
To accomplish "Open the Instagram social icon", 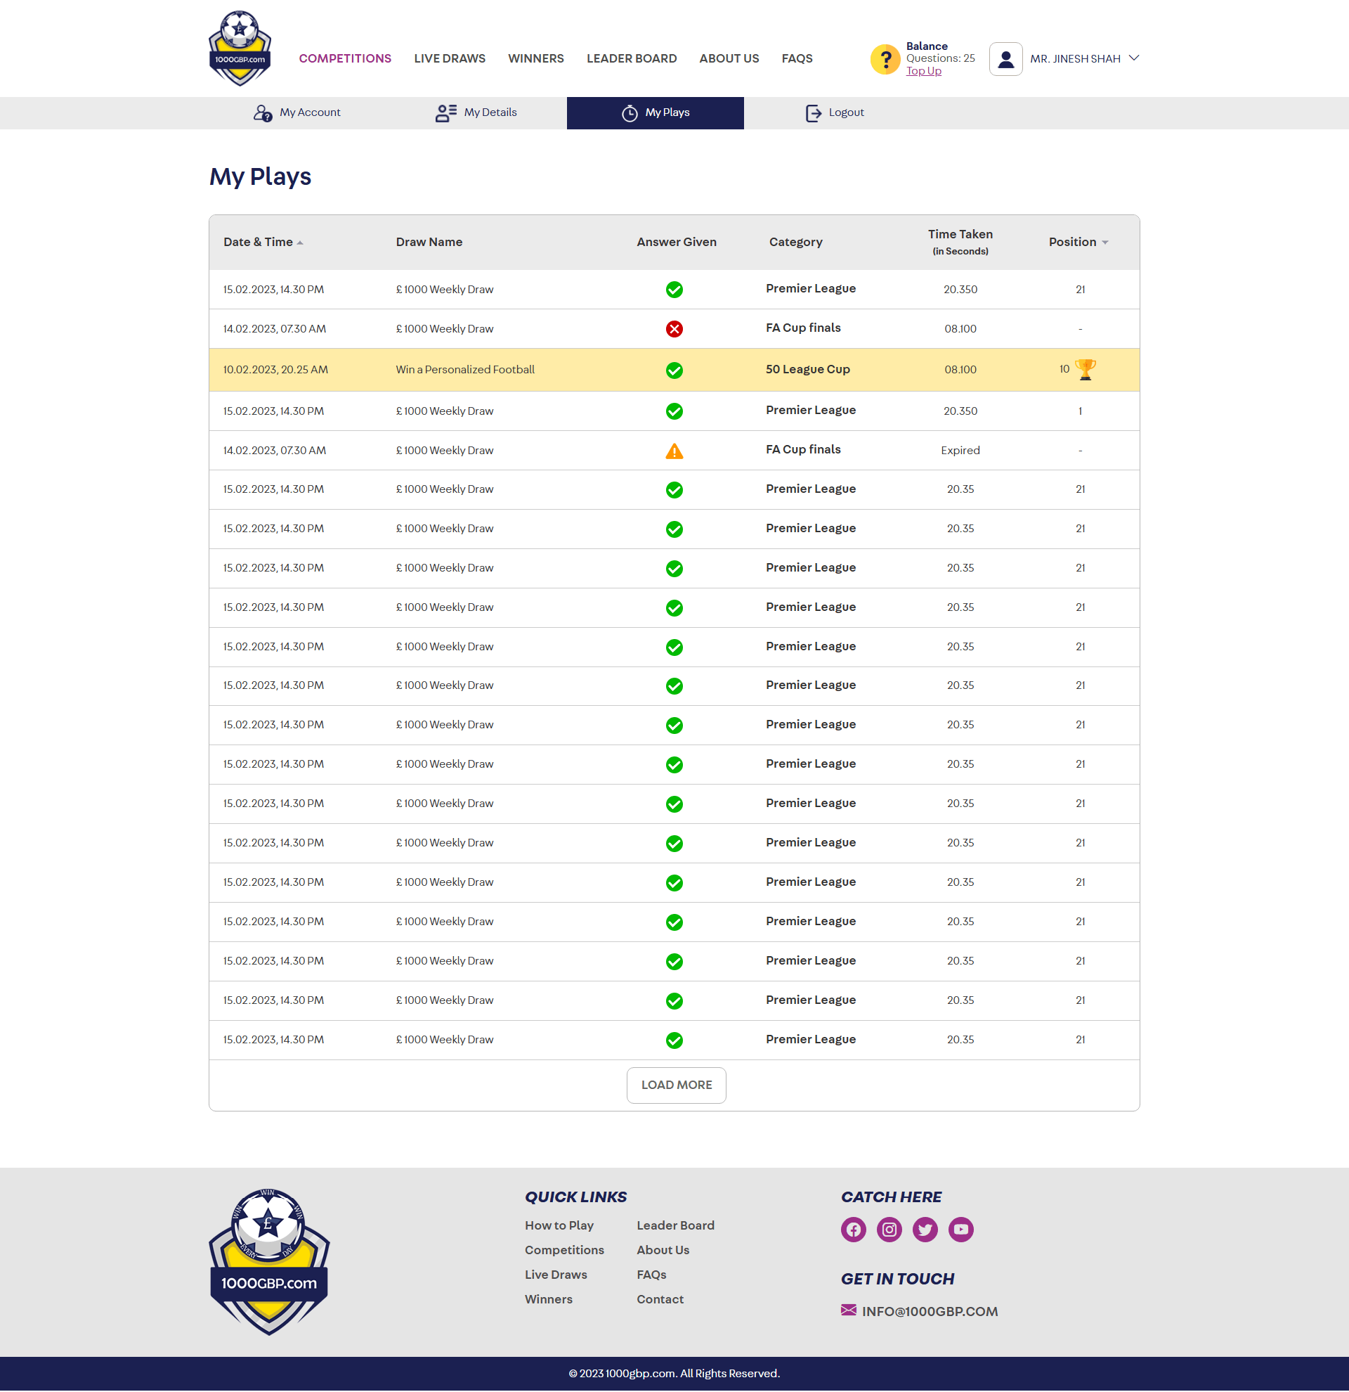I will pos(889,1230).
